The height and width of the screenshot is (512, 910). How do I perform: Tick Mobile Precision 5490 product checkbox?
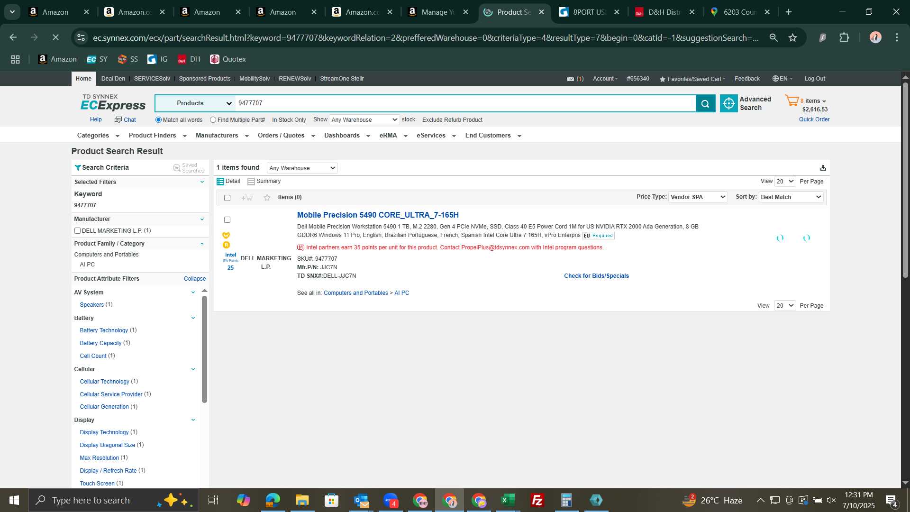(x=227, y=220)
